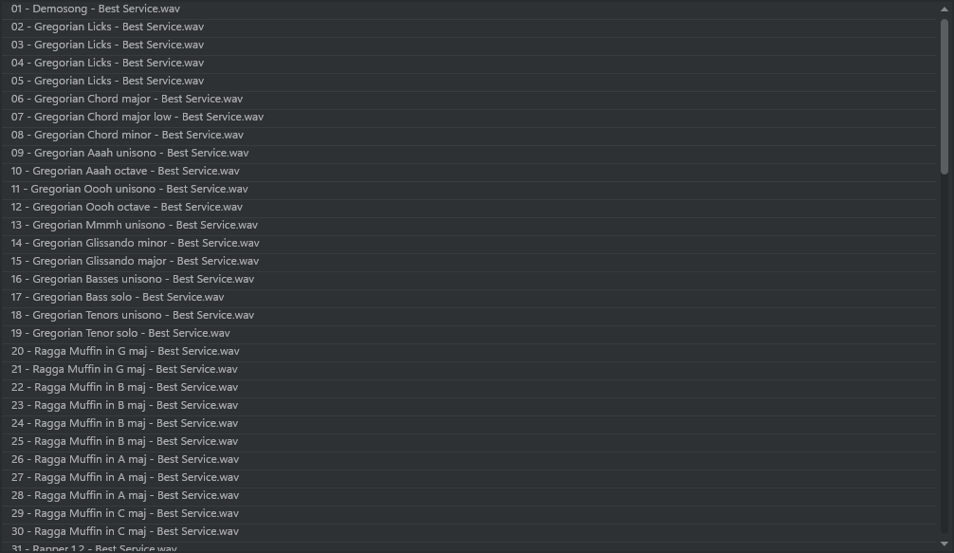954x553 pixels.
Task: Select 20 Ragga Muffin in G maj
Action: [x=125, y=351]
